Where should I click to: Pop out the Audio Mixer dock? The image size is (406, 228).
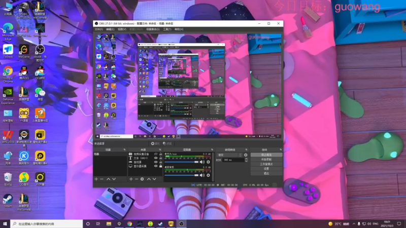pos(212,149)
